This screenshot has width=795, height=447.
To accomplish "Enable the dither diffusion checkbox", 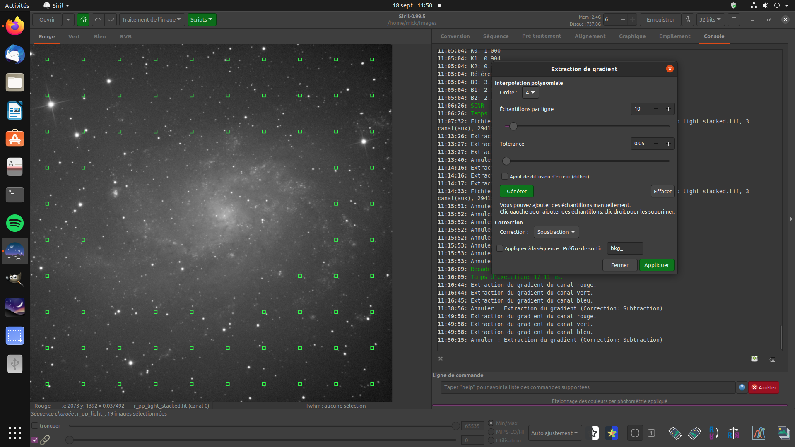I will pyautogui.click(x=504, y=176).
